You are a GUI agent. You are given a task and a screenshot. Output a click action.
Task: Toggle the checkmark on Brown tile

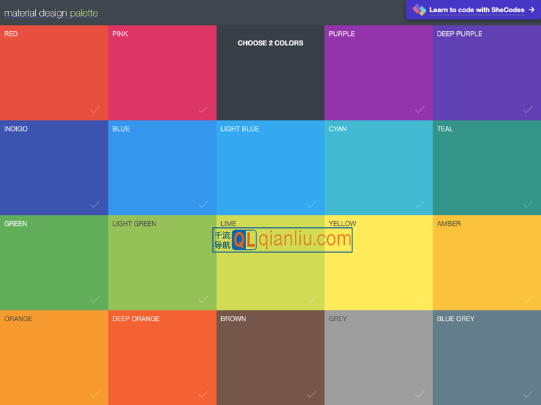click(x=312, y=394)
